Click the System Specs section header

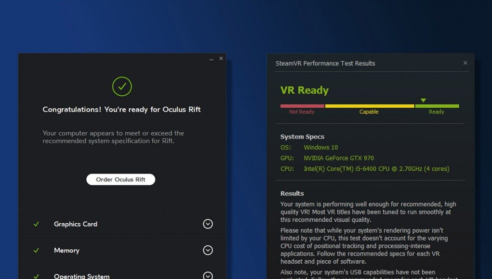[x=303, y=136]
